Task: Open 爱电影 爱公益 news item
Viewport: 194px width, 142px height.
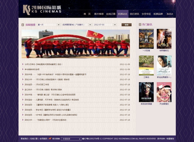Action: pyautogui.click(x=50, y=95)
